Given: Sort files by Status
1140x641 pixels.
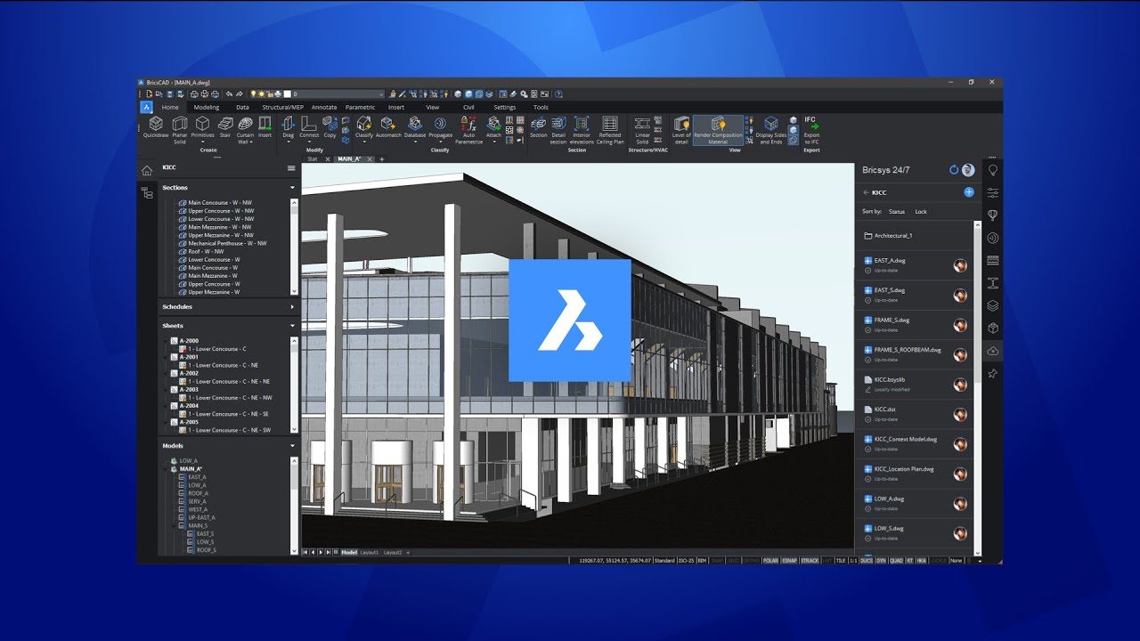Looking at the screenshot, I should tap(896, 212).
